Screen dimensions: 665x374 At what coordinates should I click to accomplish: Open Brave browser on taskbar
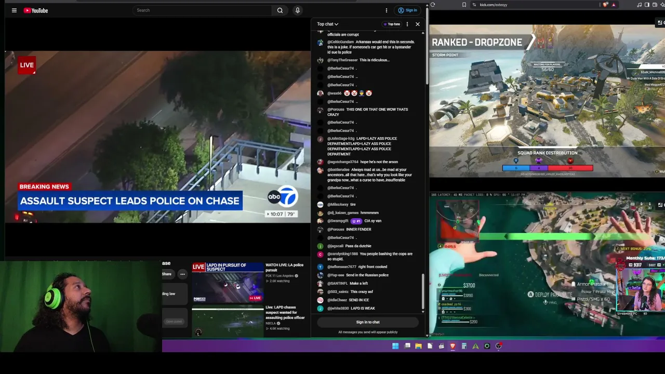[453, 346]
